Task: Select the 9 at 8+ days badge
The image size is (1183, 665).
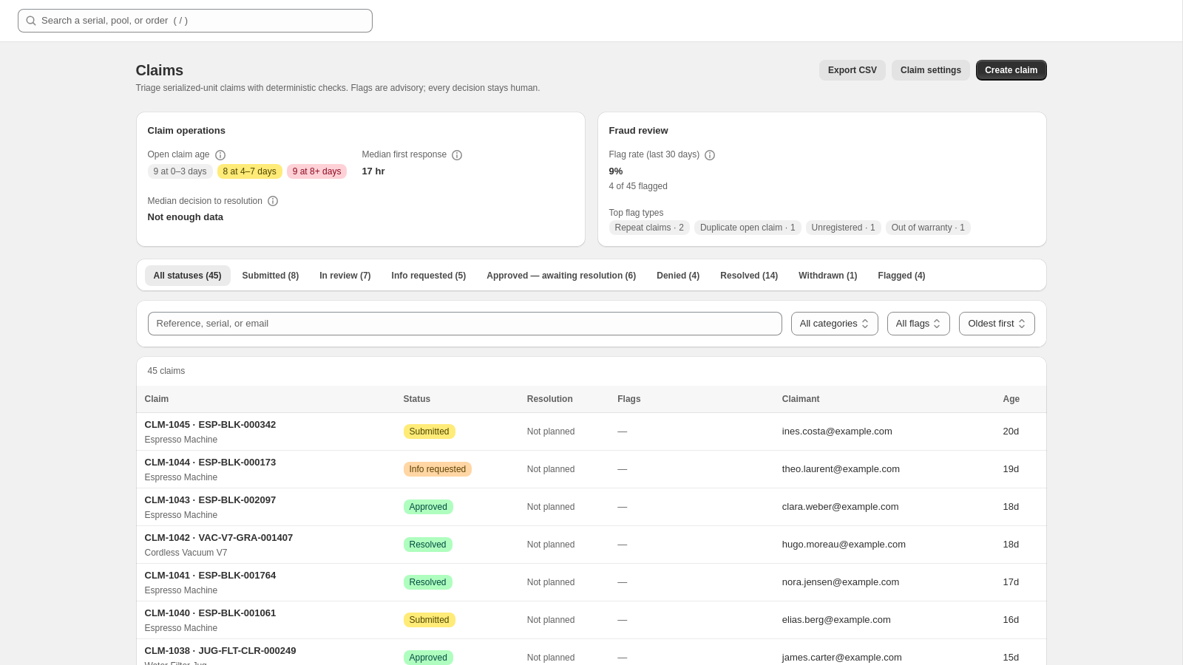Action: click(316, 171)
